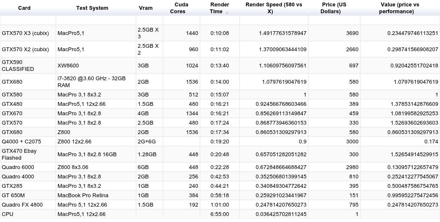This screenshot has width=440, height=222.
Task: Select the Quadro FX 4800 cell
Action: pyautogui.click(x=28, y=205)
